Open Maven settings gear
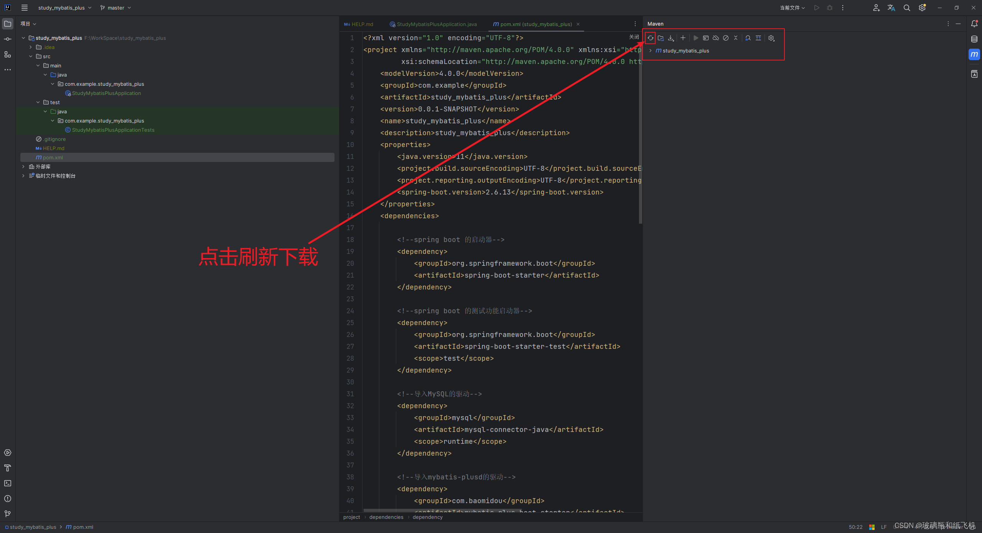Viewport: 982px width, 533px height. pyautogui.click(x=771, y=38)
